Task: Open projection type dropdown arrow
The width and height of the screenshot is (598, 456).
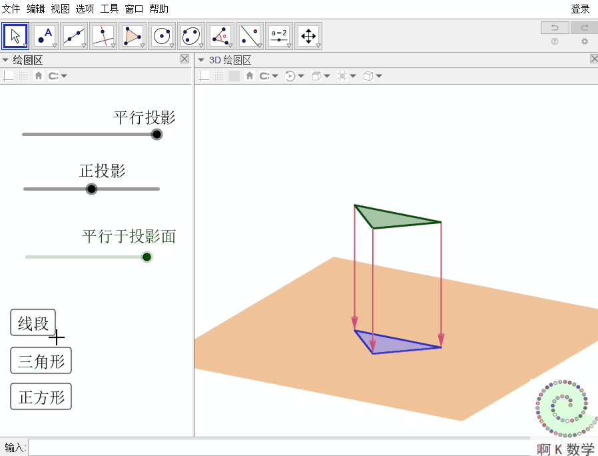Action: pos(379,76)
